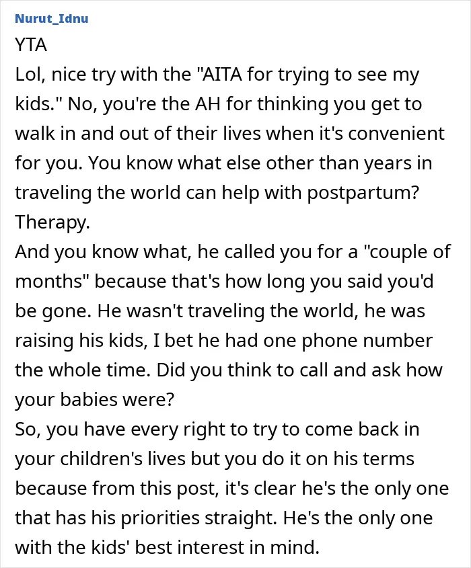Click the line starting "your babies were?"

pos(94,399)
